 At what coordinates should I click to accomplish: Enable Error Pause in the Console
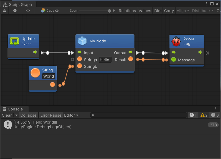[x=50, y=115]
